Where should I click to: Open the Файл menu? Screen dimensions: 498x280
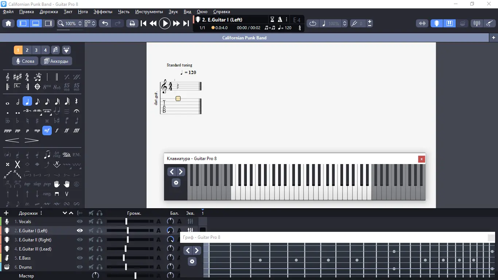[8, 12]
